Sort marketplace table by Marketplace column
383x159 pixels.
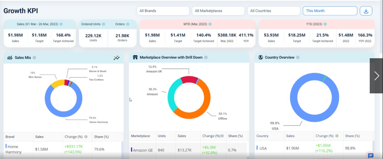tap(140, 136)
